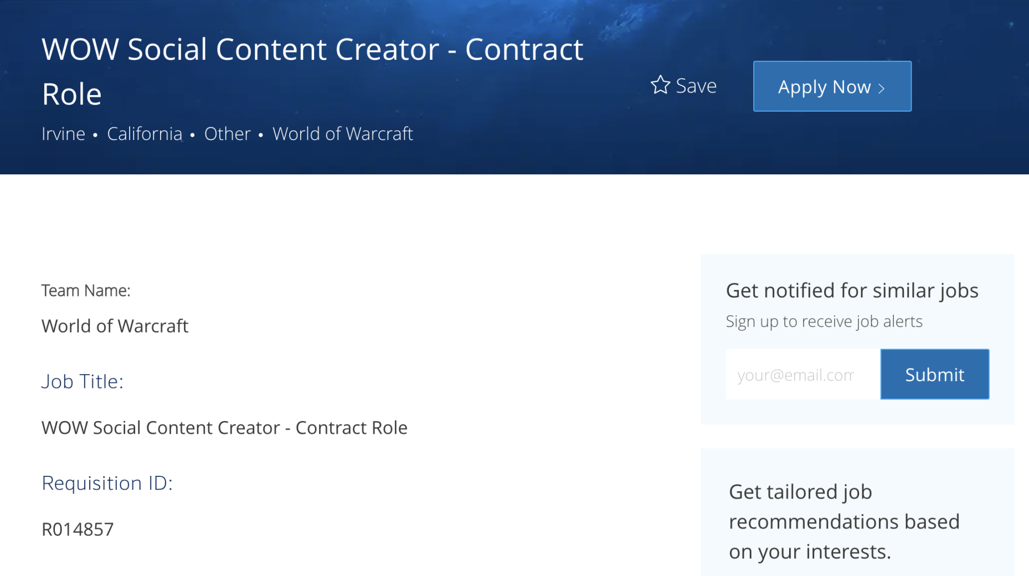Click the Job Title label
The image size is (1029, 576).
83,381
